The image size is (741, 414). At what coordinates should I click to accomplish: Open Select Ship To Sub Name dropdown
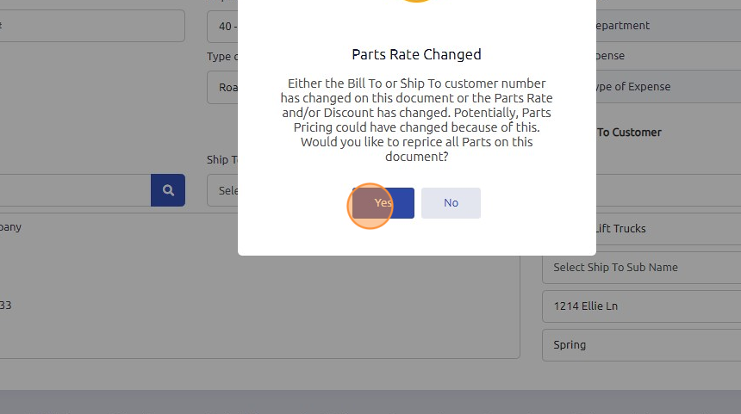[x=641, y=267]
